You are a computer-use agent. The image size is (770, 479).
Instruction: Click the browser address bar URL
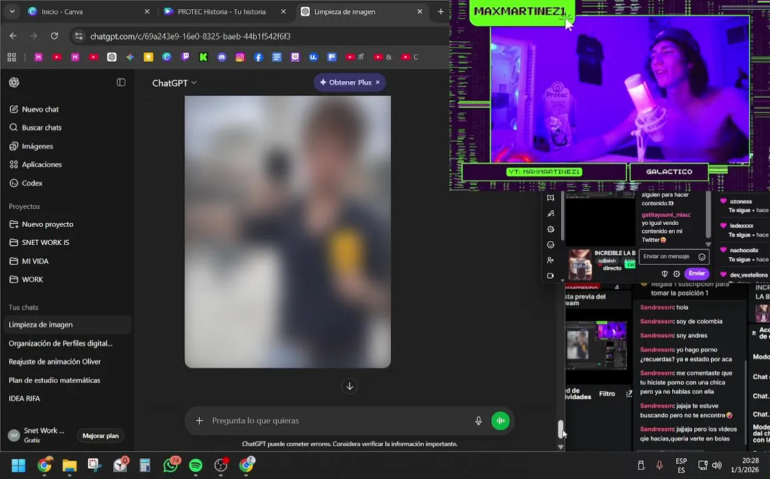pyautogui.click(x=190, y=37)
